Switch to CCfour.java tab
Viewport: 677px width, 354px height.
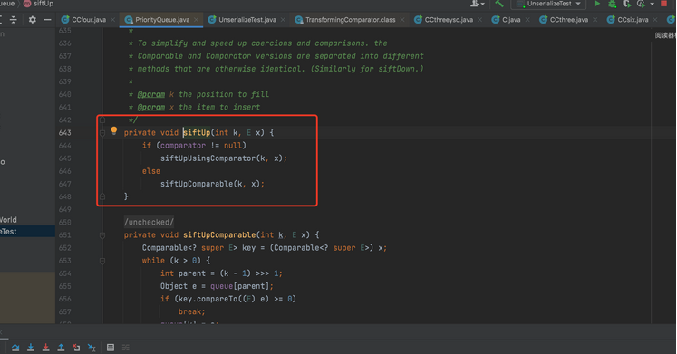coord(88,19)
